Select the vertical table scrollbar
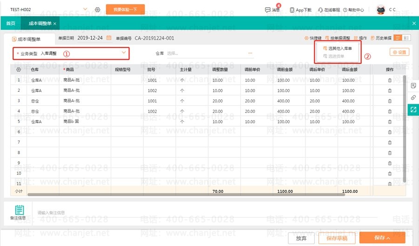The image size is (419, 246). [404, 129]
